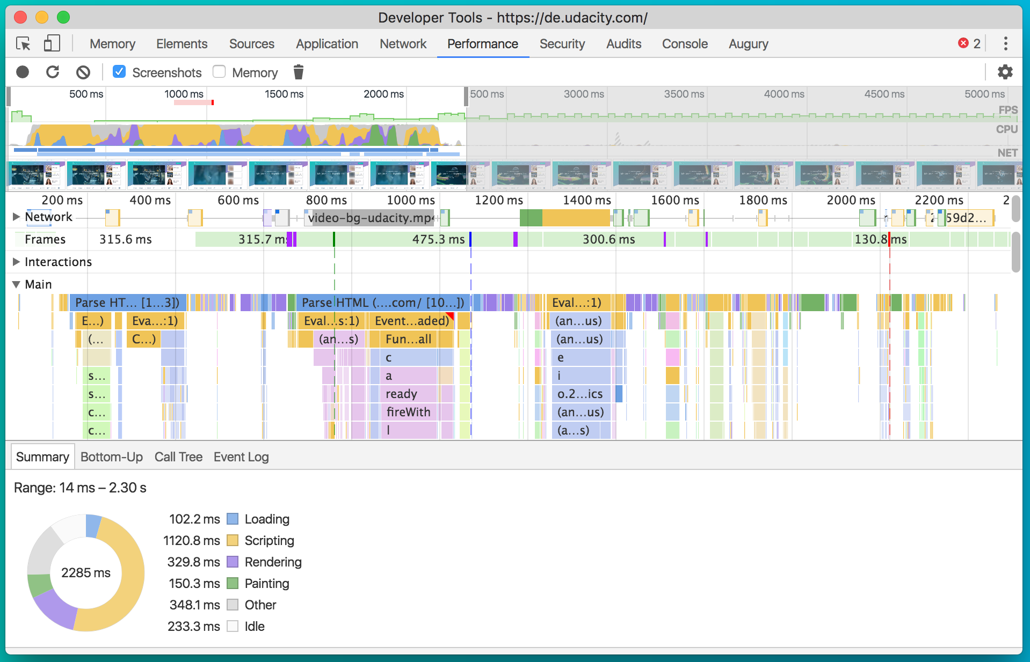The image size is (1030, 662).
Task: Click the trash can collect garbage icon
Action: [299, 72]
